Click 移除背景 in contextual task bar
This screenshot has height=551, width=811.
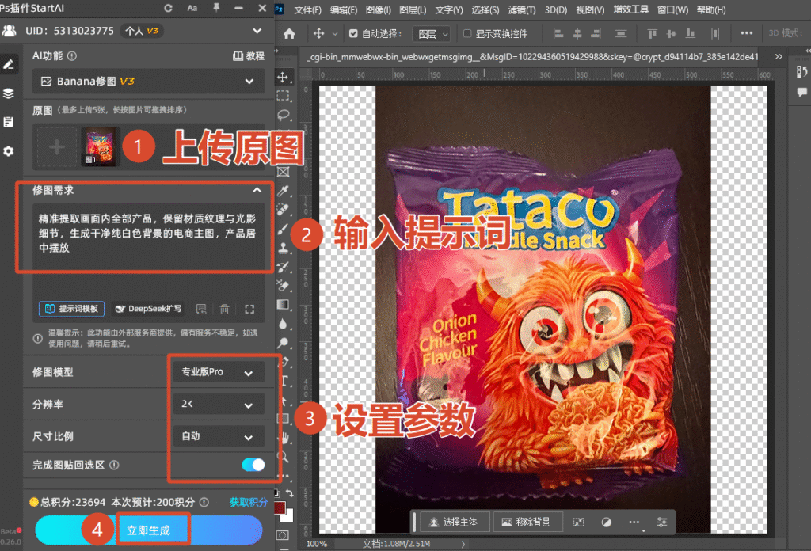pos(527,522)
